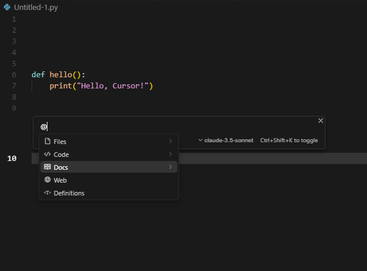The height and width of the screenshot is (271, 367).
Task: Click the Web globe icon
Action: (47, 180)
